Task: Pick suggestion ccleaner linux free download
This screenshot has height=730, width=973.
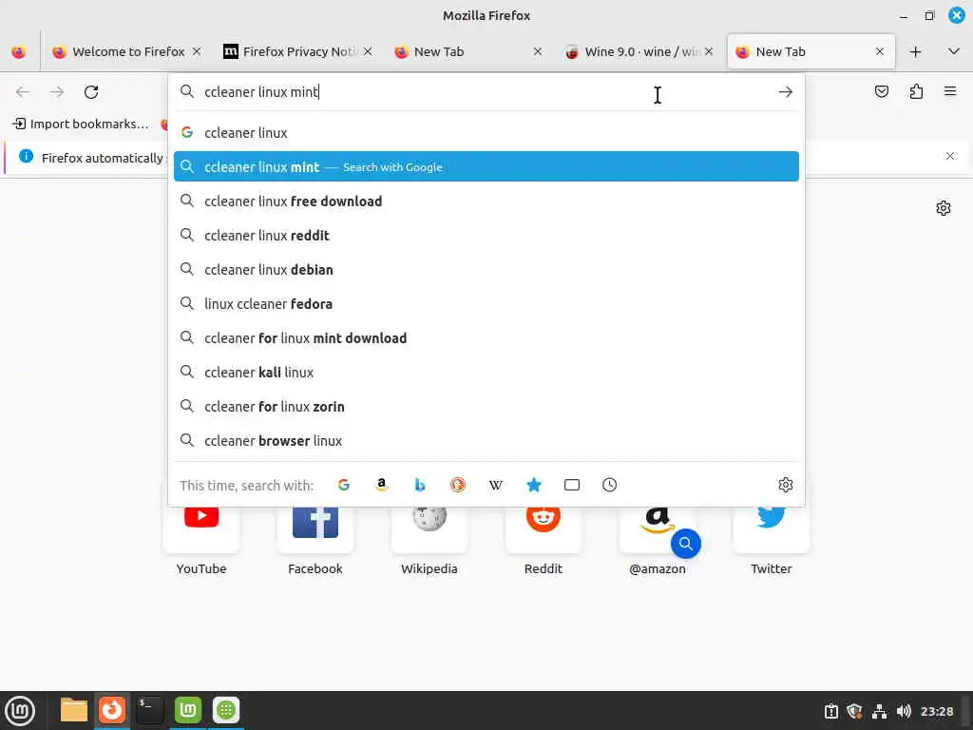Action: pyautogui.click(x=486, y=202)
